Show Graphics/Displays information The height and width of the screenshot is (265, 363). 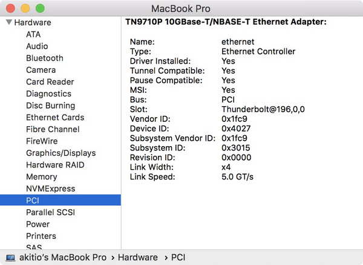coord(60,153)
